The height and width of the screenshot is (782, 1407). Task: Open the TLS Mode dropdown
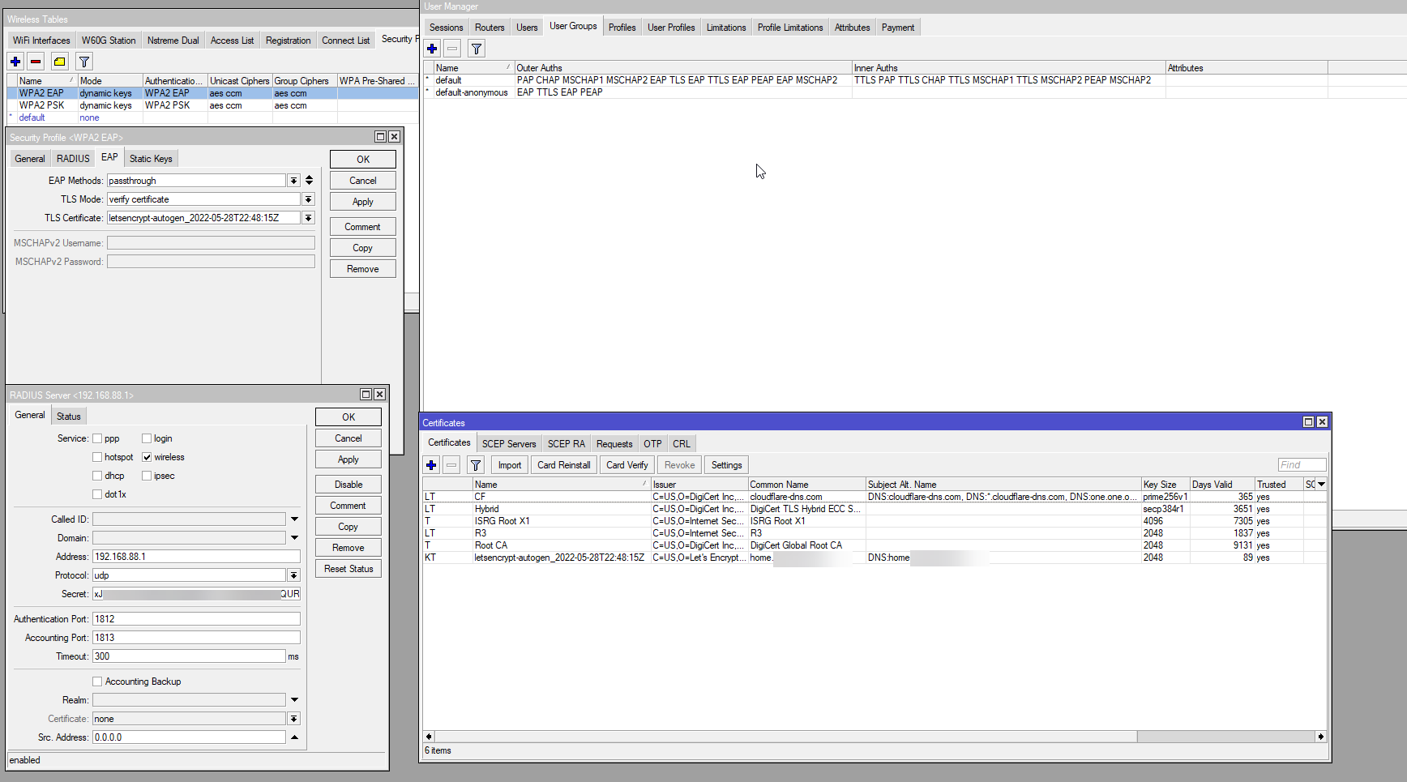[x=308, y=199]
